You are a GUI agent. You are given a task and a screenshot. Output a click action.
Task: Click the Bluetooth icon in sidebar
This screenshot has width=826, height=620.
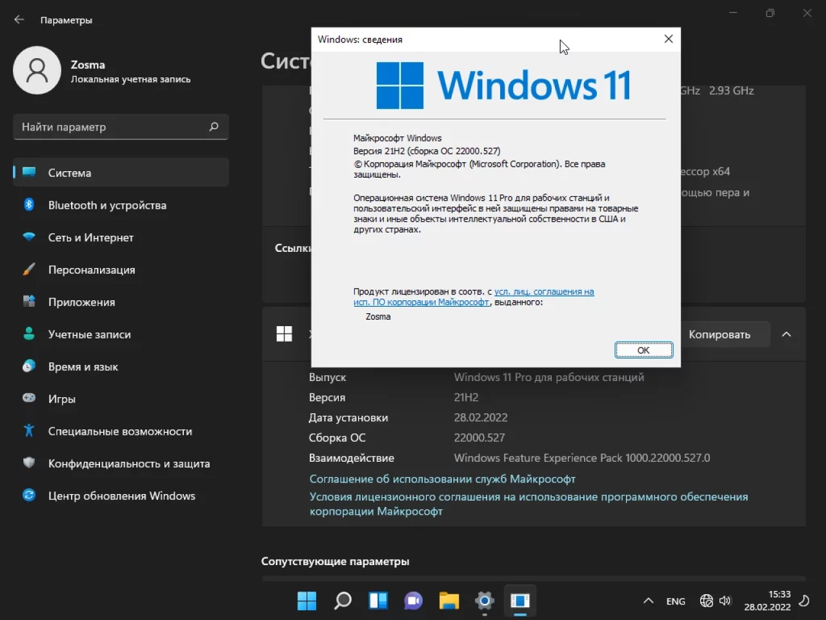(29, 205)
